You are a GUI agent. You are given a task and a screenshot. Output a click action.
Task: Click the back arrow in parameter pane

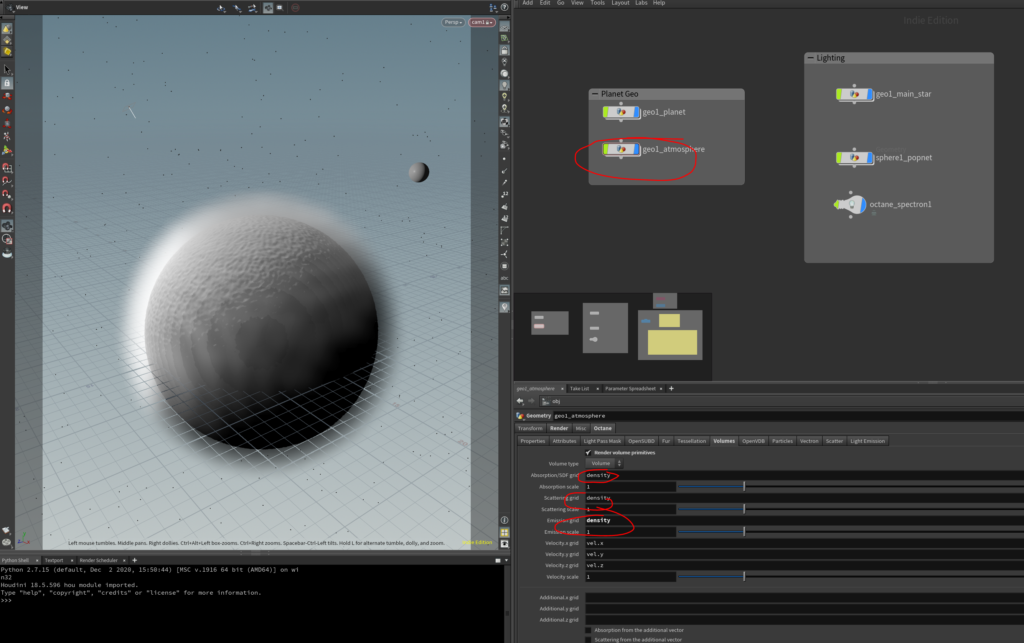pyautogui.click(x=519, y=401)
